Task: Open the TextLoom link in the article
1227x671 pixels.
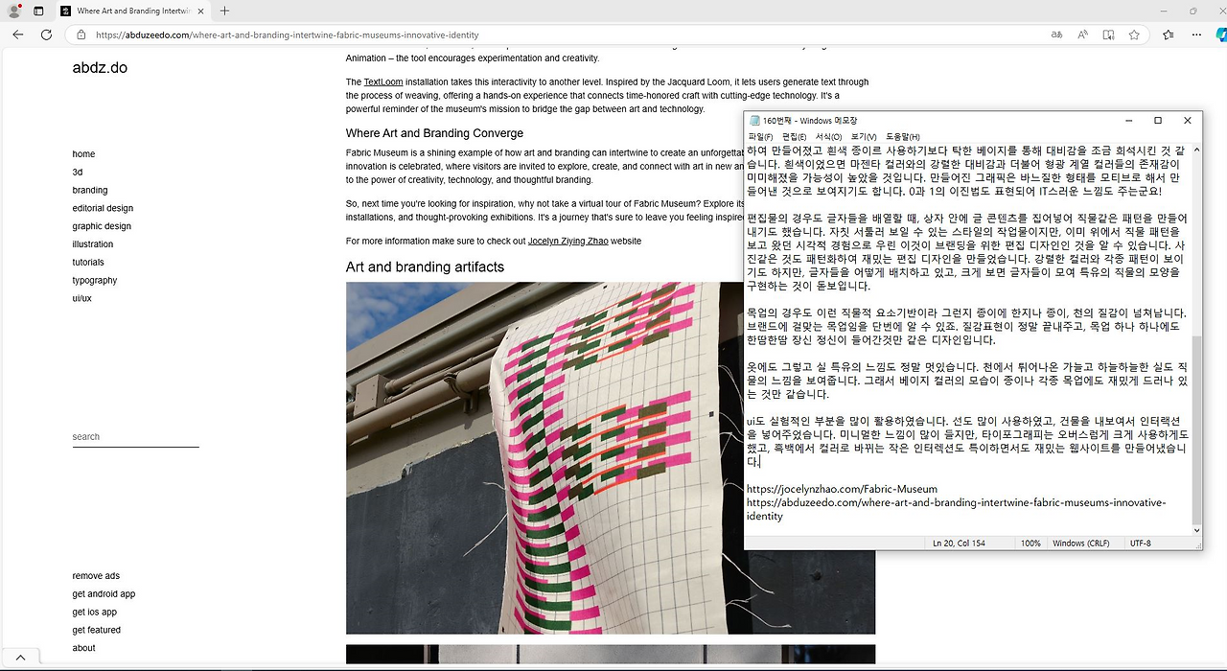Action: (x=382, y=81)
